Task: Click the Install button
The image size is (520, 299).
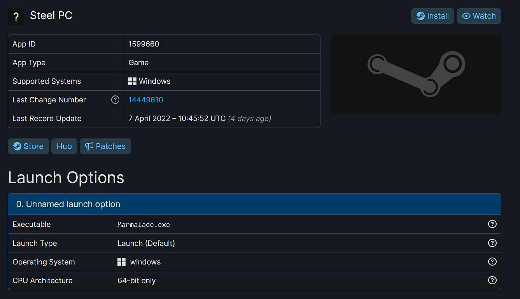Action: click(x=432, y=16)
